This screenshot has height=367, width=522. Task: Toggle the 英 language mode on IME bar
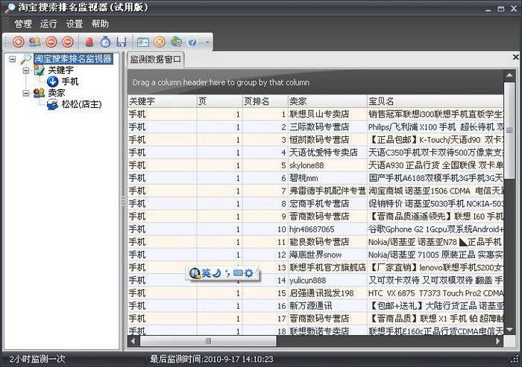tap(207, 273)
